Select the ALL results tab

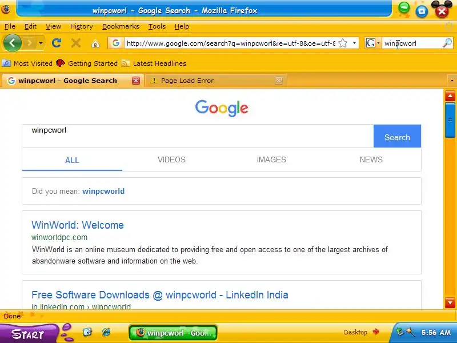[x=72, y=160]
